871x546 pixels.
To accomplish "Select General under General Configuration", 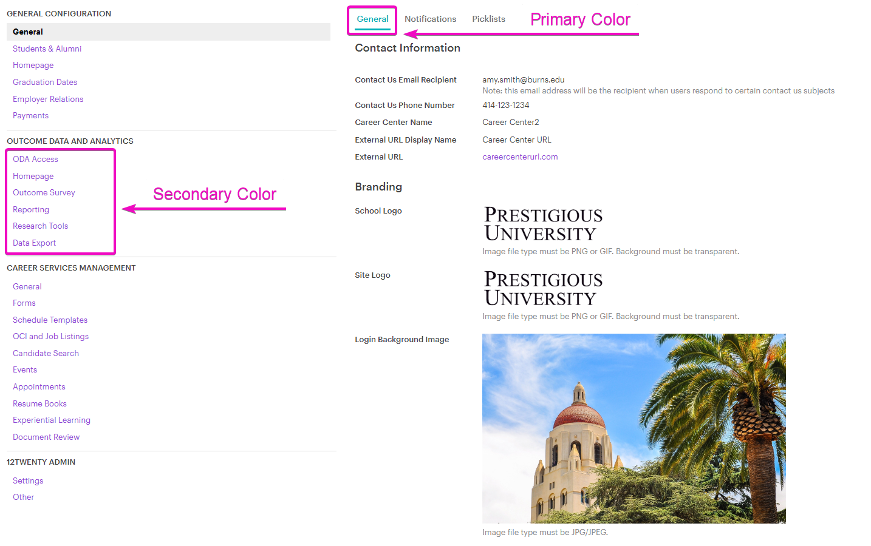I will [x=168, y=32].
